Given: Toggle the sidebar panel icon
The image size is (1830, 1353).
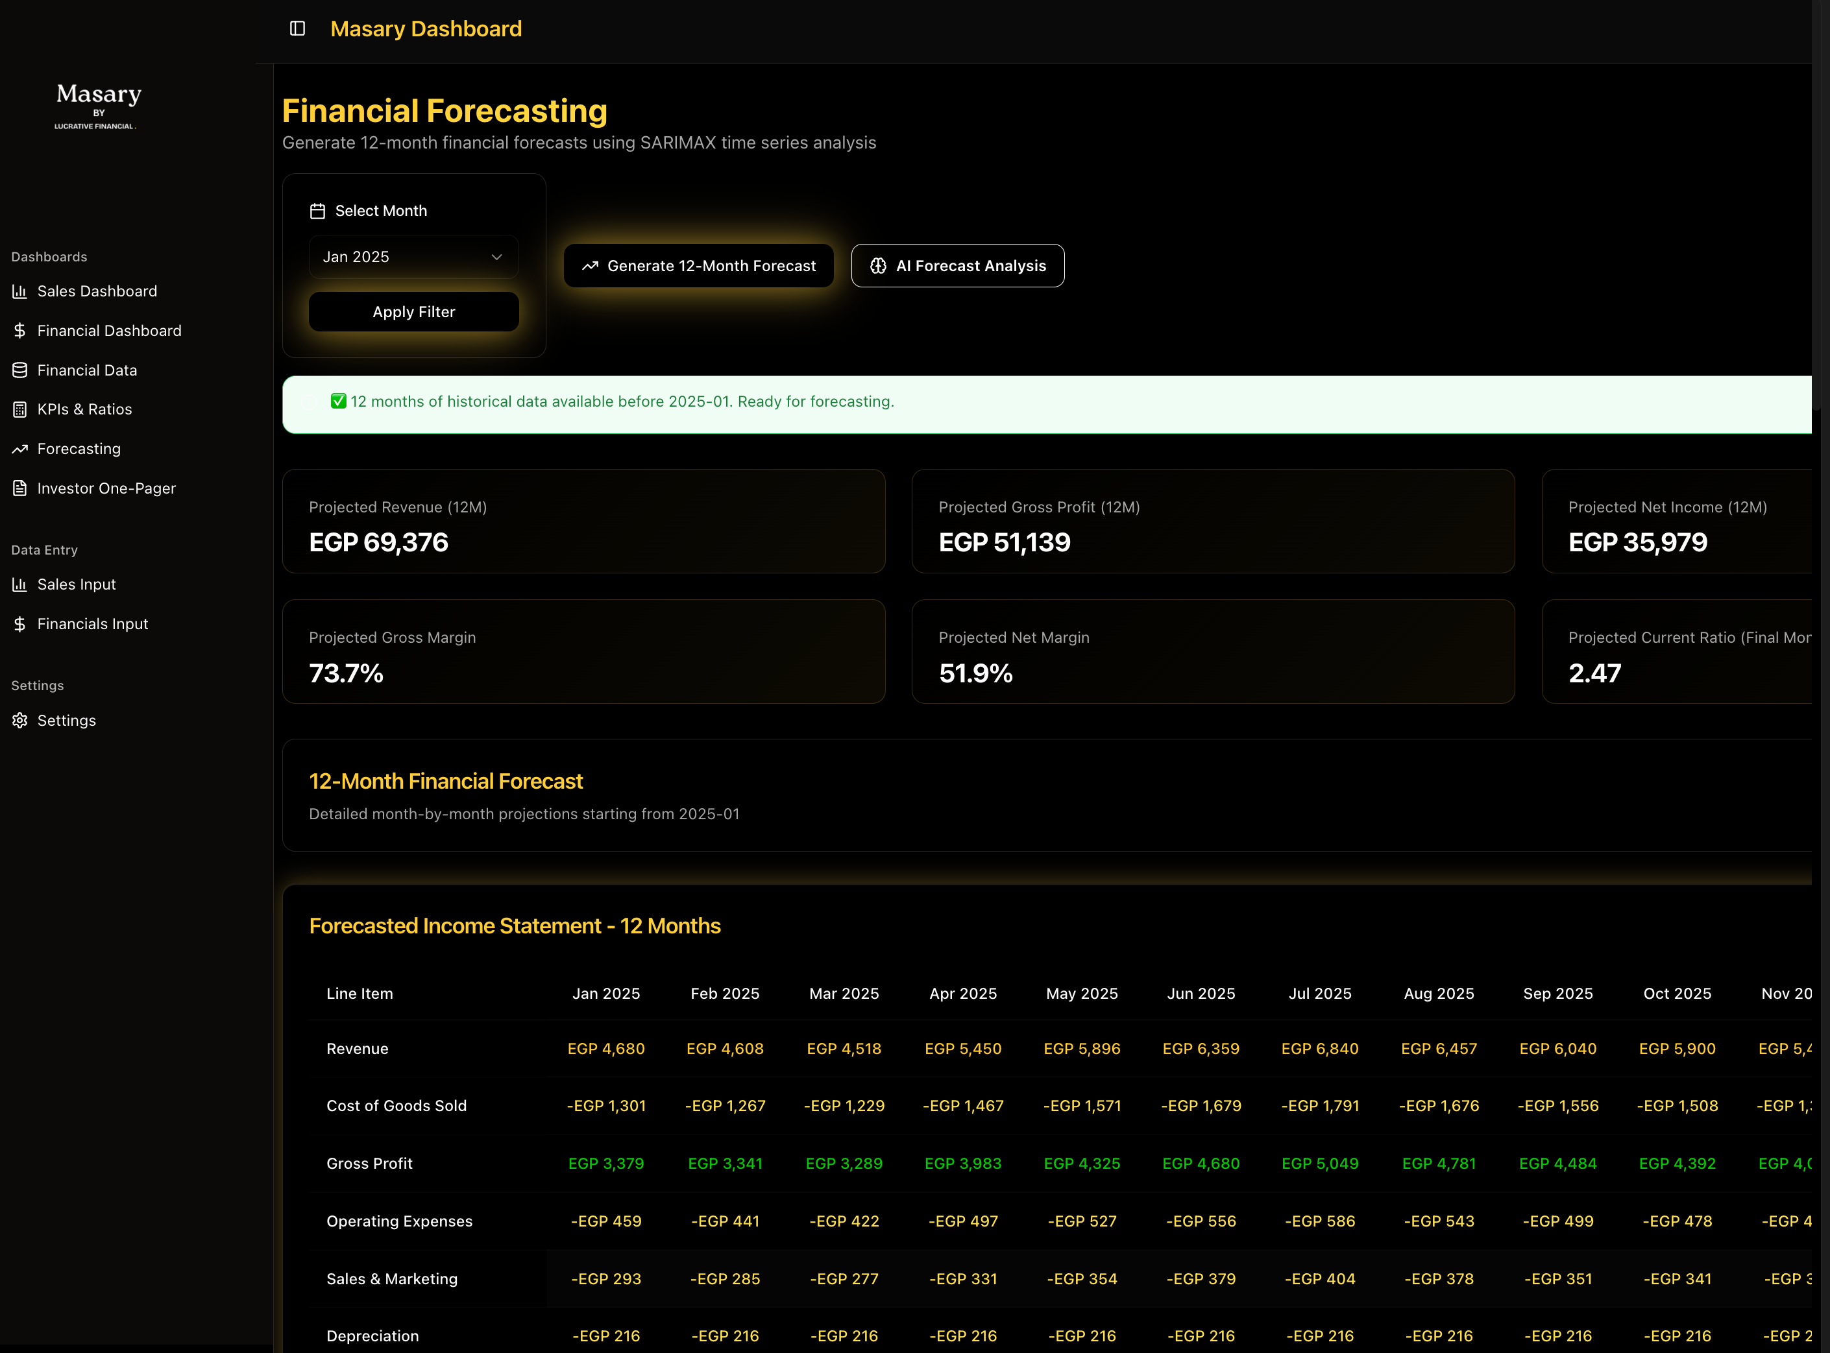Looking at the screenshot, I should click(x=297, y=29).
